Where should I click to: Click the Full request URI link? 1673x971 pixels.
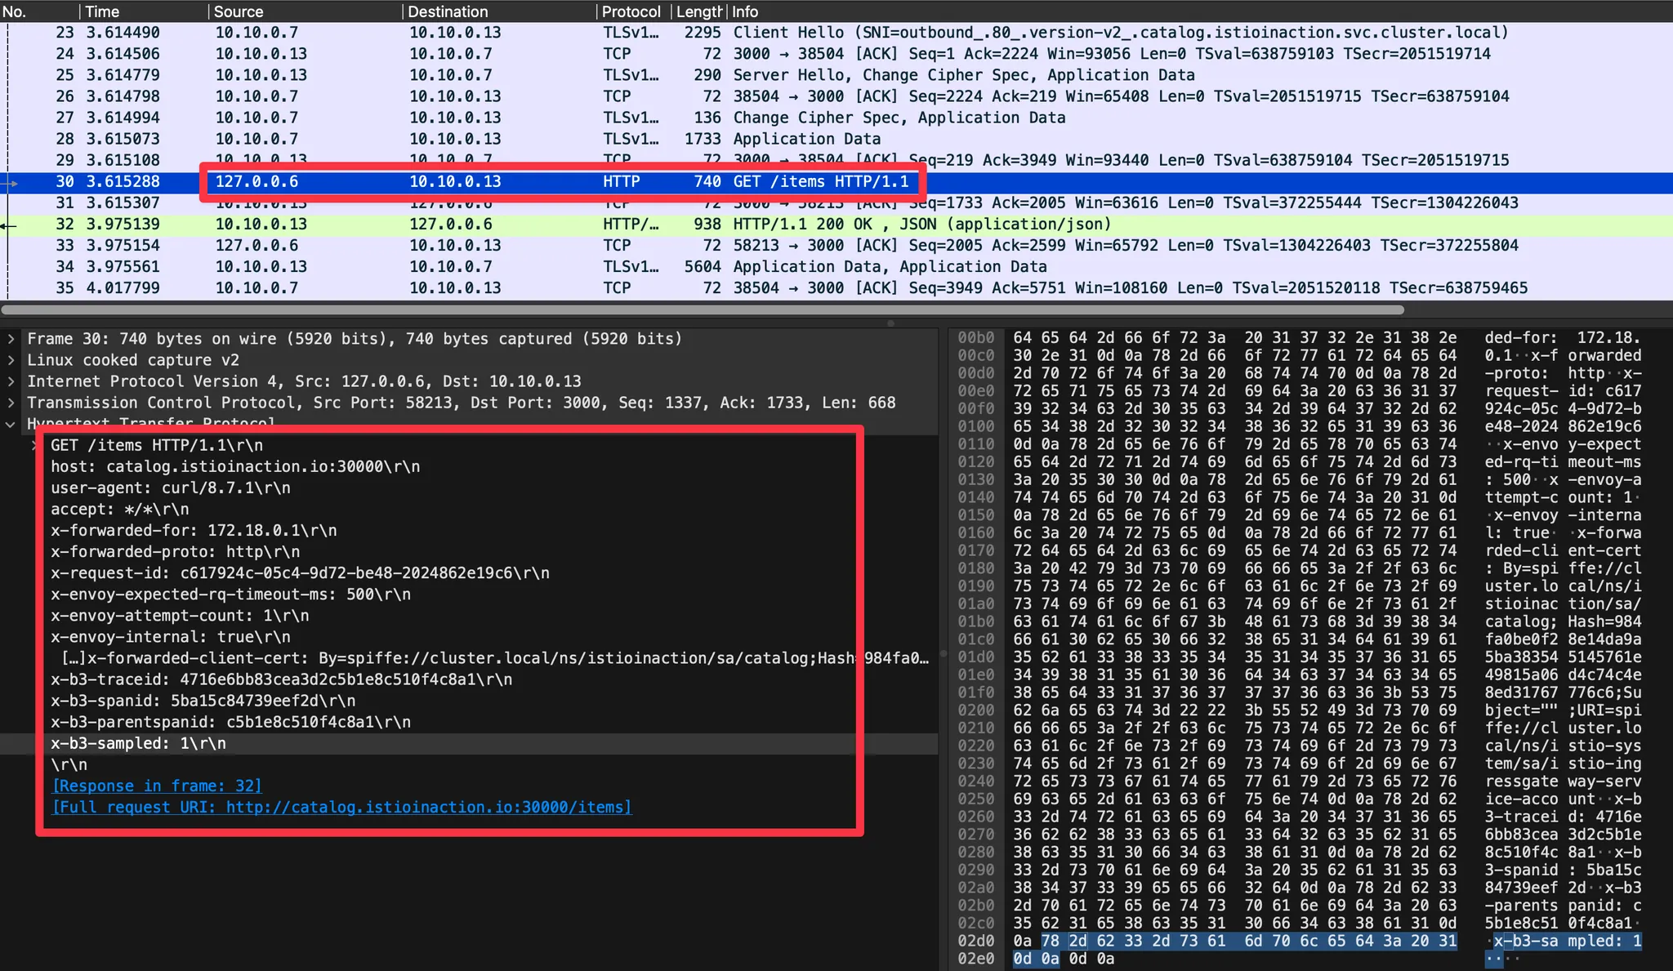(x=341, y=807)
